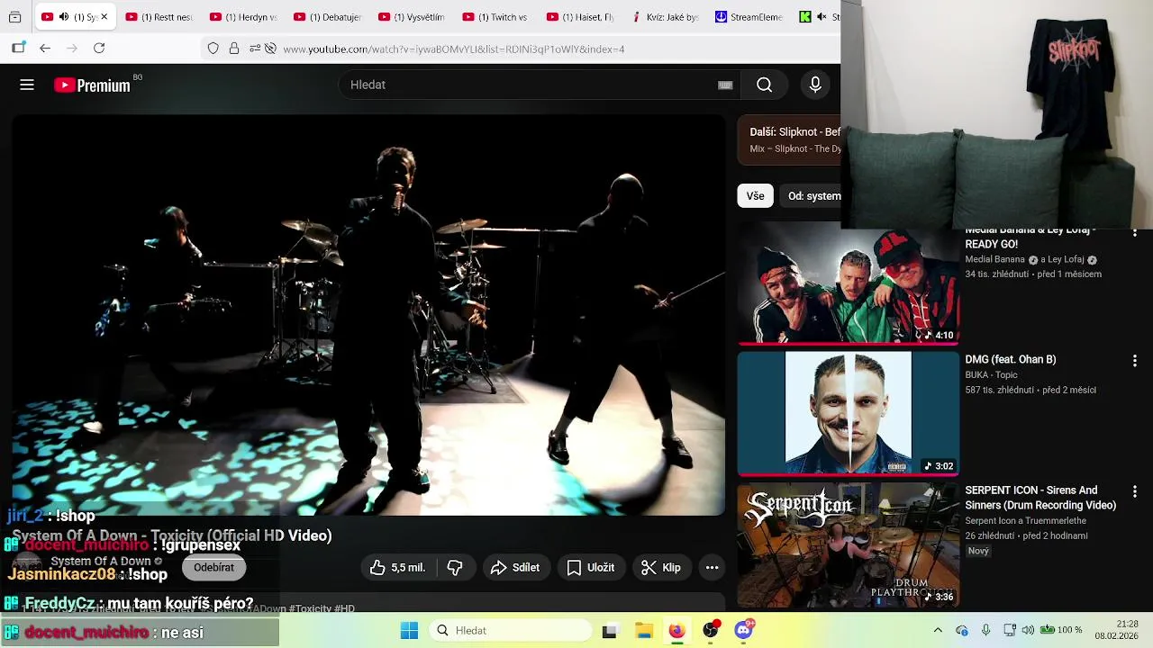
Task: Open the 'Serpent Icon a Truemmerlethe' channel
Action: pos(1026,521)
